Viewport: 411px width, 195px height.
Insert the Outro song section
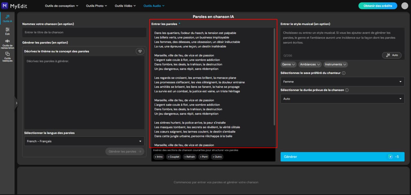pos(217,157)
